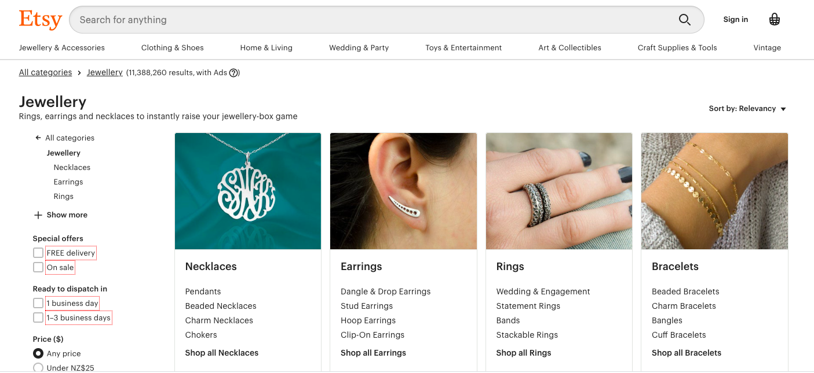Expand Show more categories

tap(67, 215)
